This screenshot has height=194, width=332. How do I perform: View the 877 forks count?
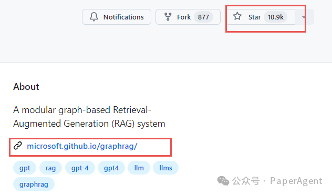point(203,17)
